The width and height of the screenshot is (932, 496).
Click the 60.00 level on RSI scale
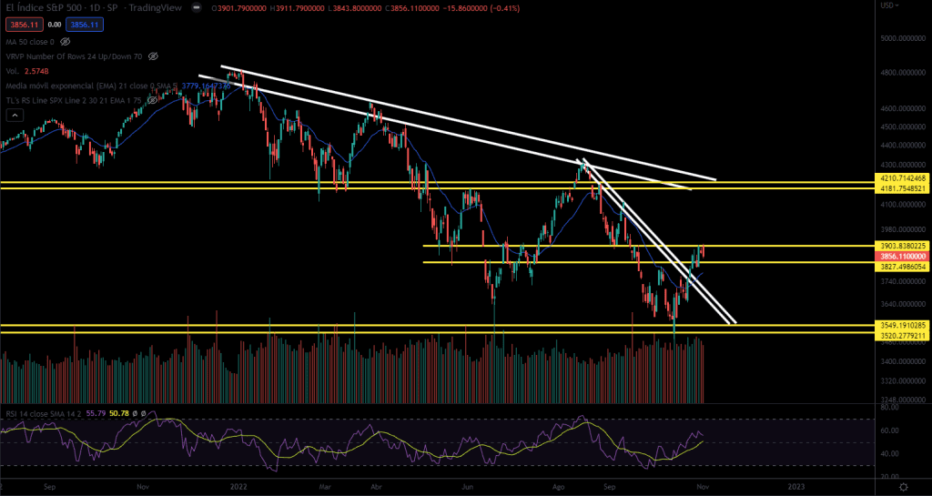point(890,430)
